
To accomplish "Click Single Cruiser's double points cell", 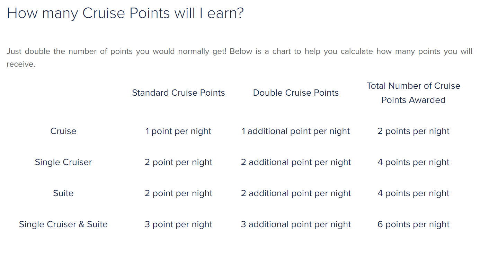I will (296, 162).
